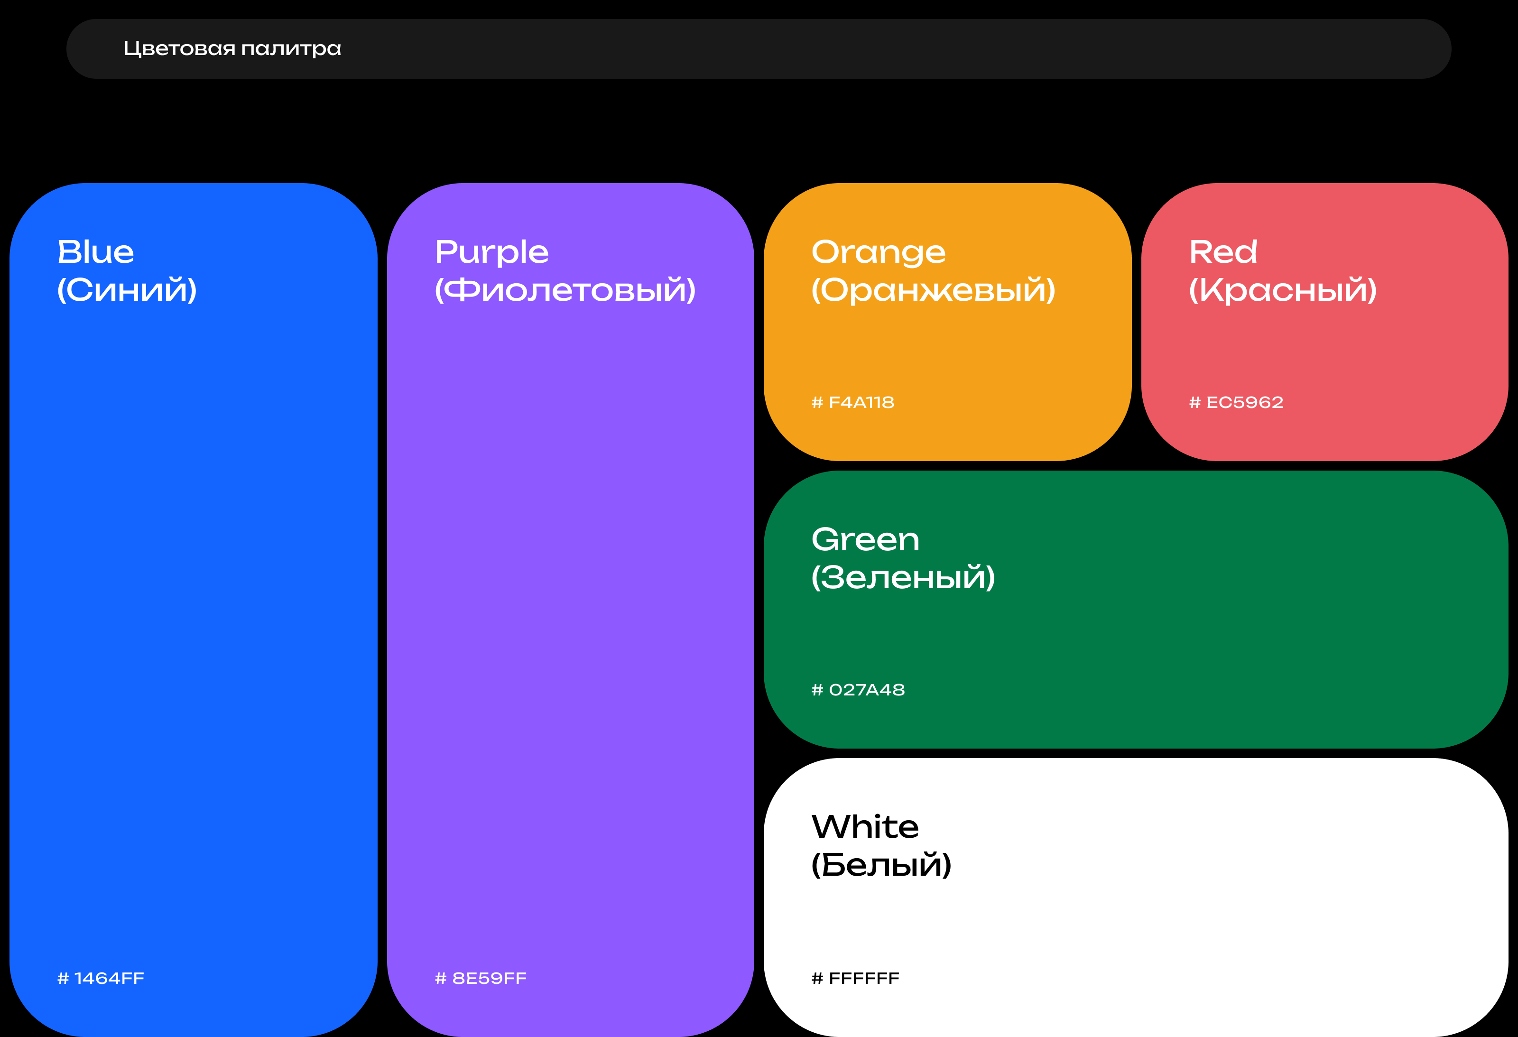Viewport: 1518px width, 1037px height.
Task: Click the hex code # FFFFFF
Action: click(855, 978)
